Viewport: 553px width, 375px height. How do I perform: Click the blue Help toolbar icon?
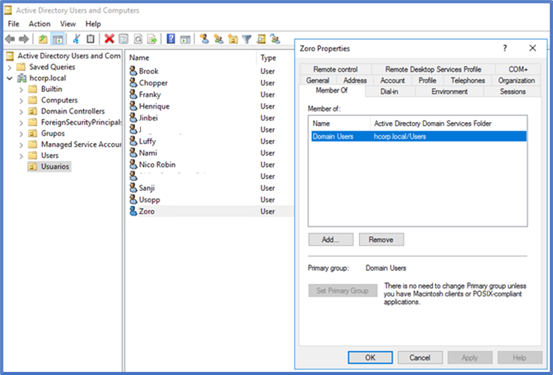click(x=171, y=39)
